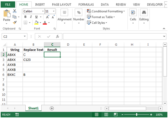Click the formula bar Cancel X
The width and height of the screenshot is (168, 118).
tap(40, 37)
